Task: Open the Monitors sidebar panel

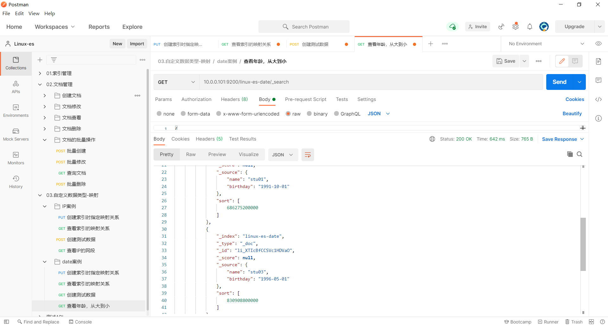Action: (x=16, y=159)
